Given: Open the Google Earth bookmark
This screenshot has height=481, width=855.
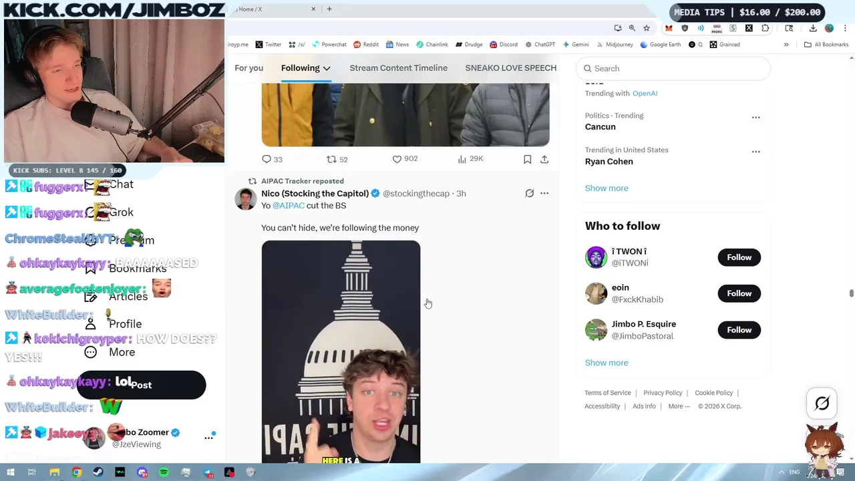Looking at the screenshot, I should tap(660, 45).
